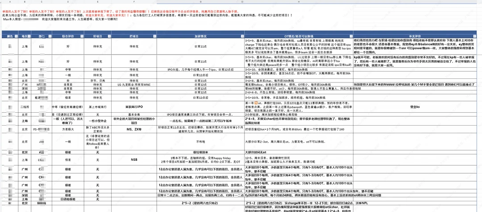Open the 好项目 column filter dropdown

(109, 36)
